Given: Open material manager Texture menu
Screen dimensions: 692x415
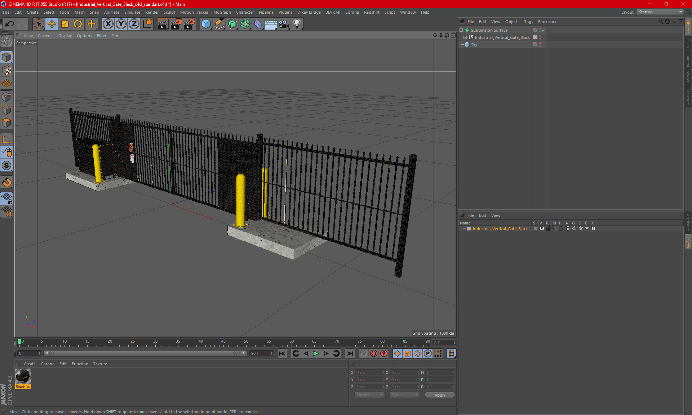Looking at the screenshot, I should click(x=100, y=364).
